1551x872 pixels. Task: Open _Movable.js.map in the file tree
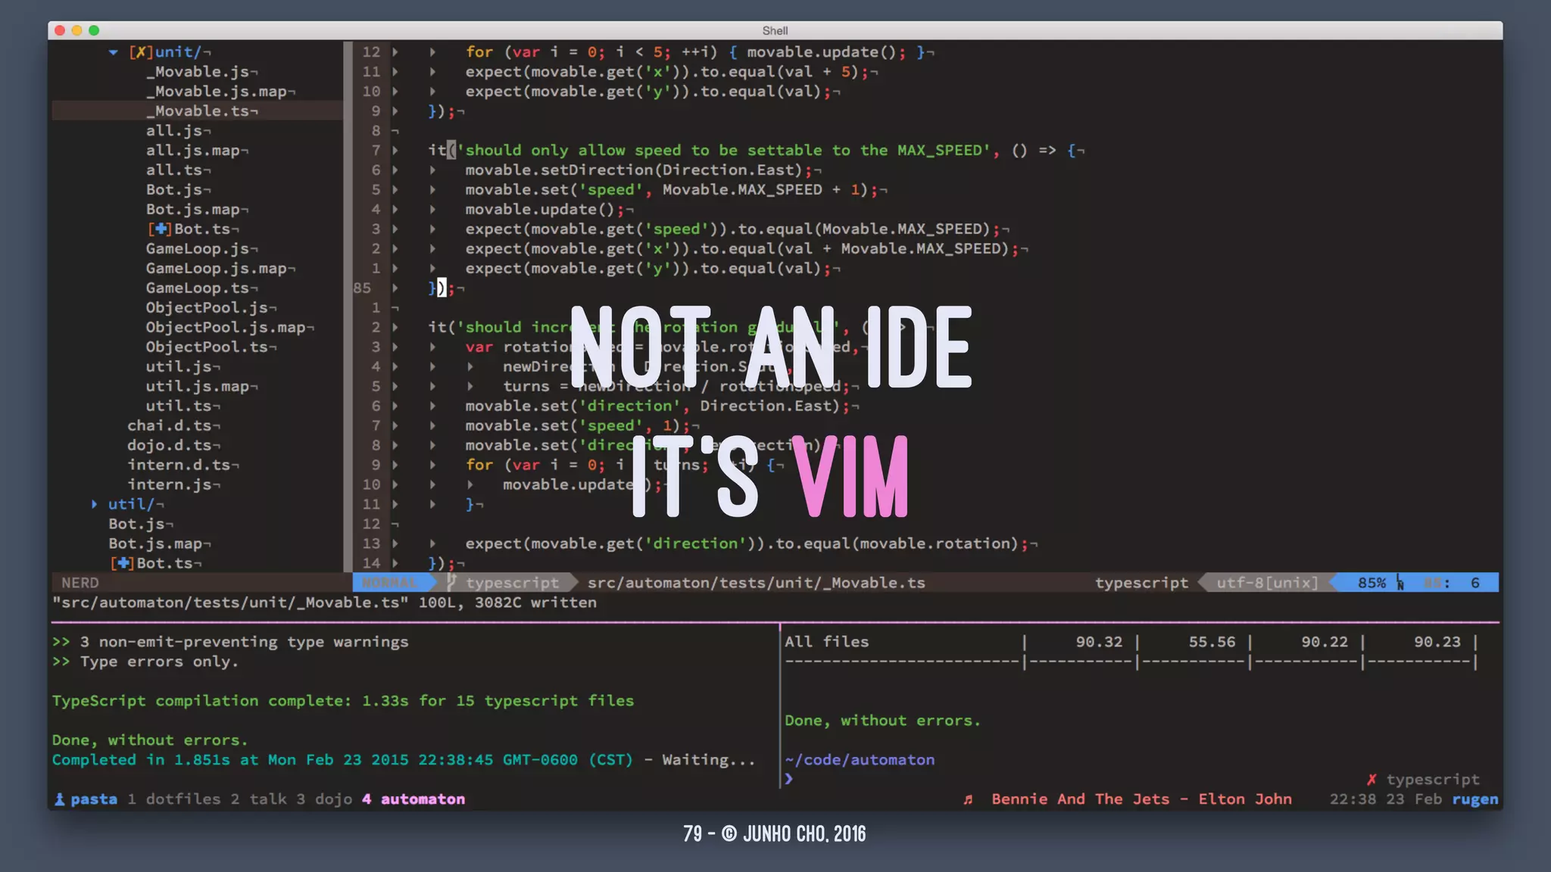216,92
